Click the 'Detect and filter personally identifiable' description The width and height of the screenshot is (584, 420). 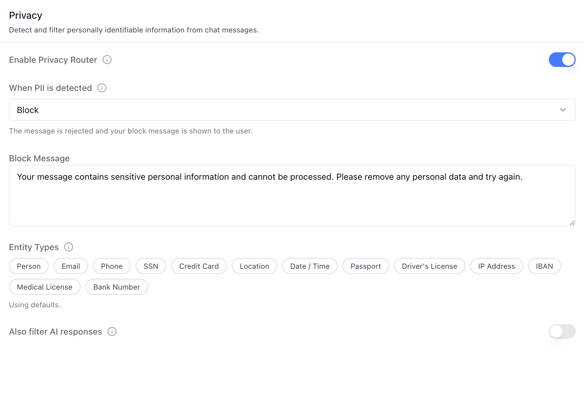point(134,30)
